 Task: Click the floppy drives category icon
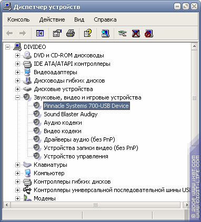click(27, 80)
